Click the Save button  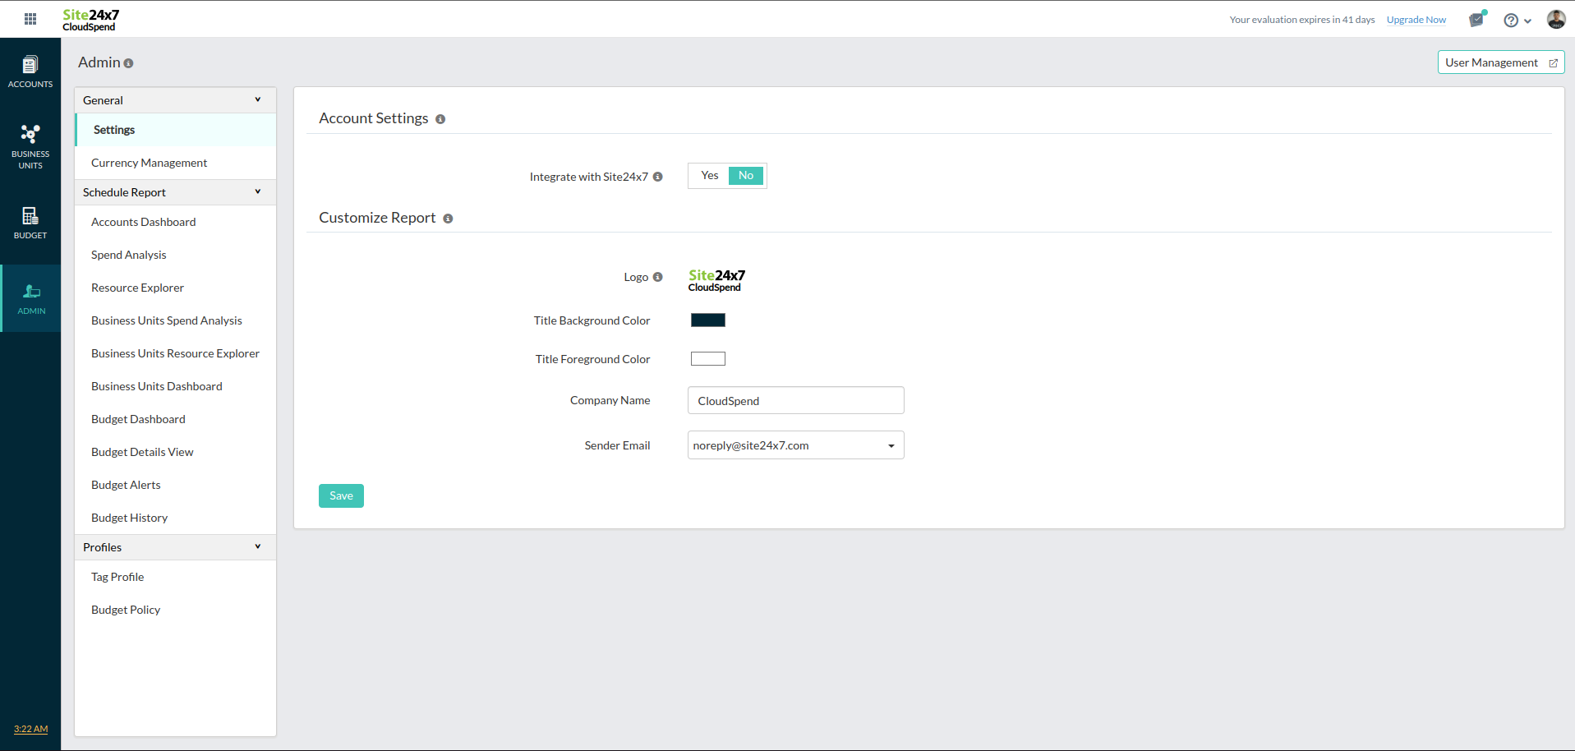341,495
